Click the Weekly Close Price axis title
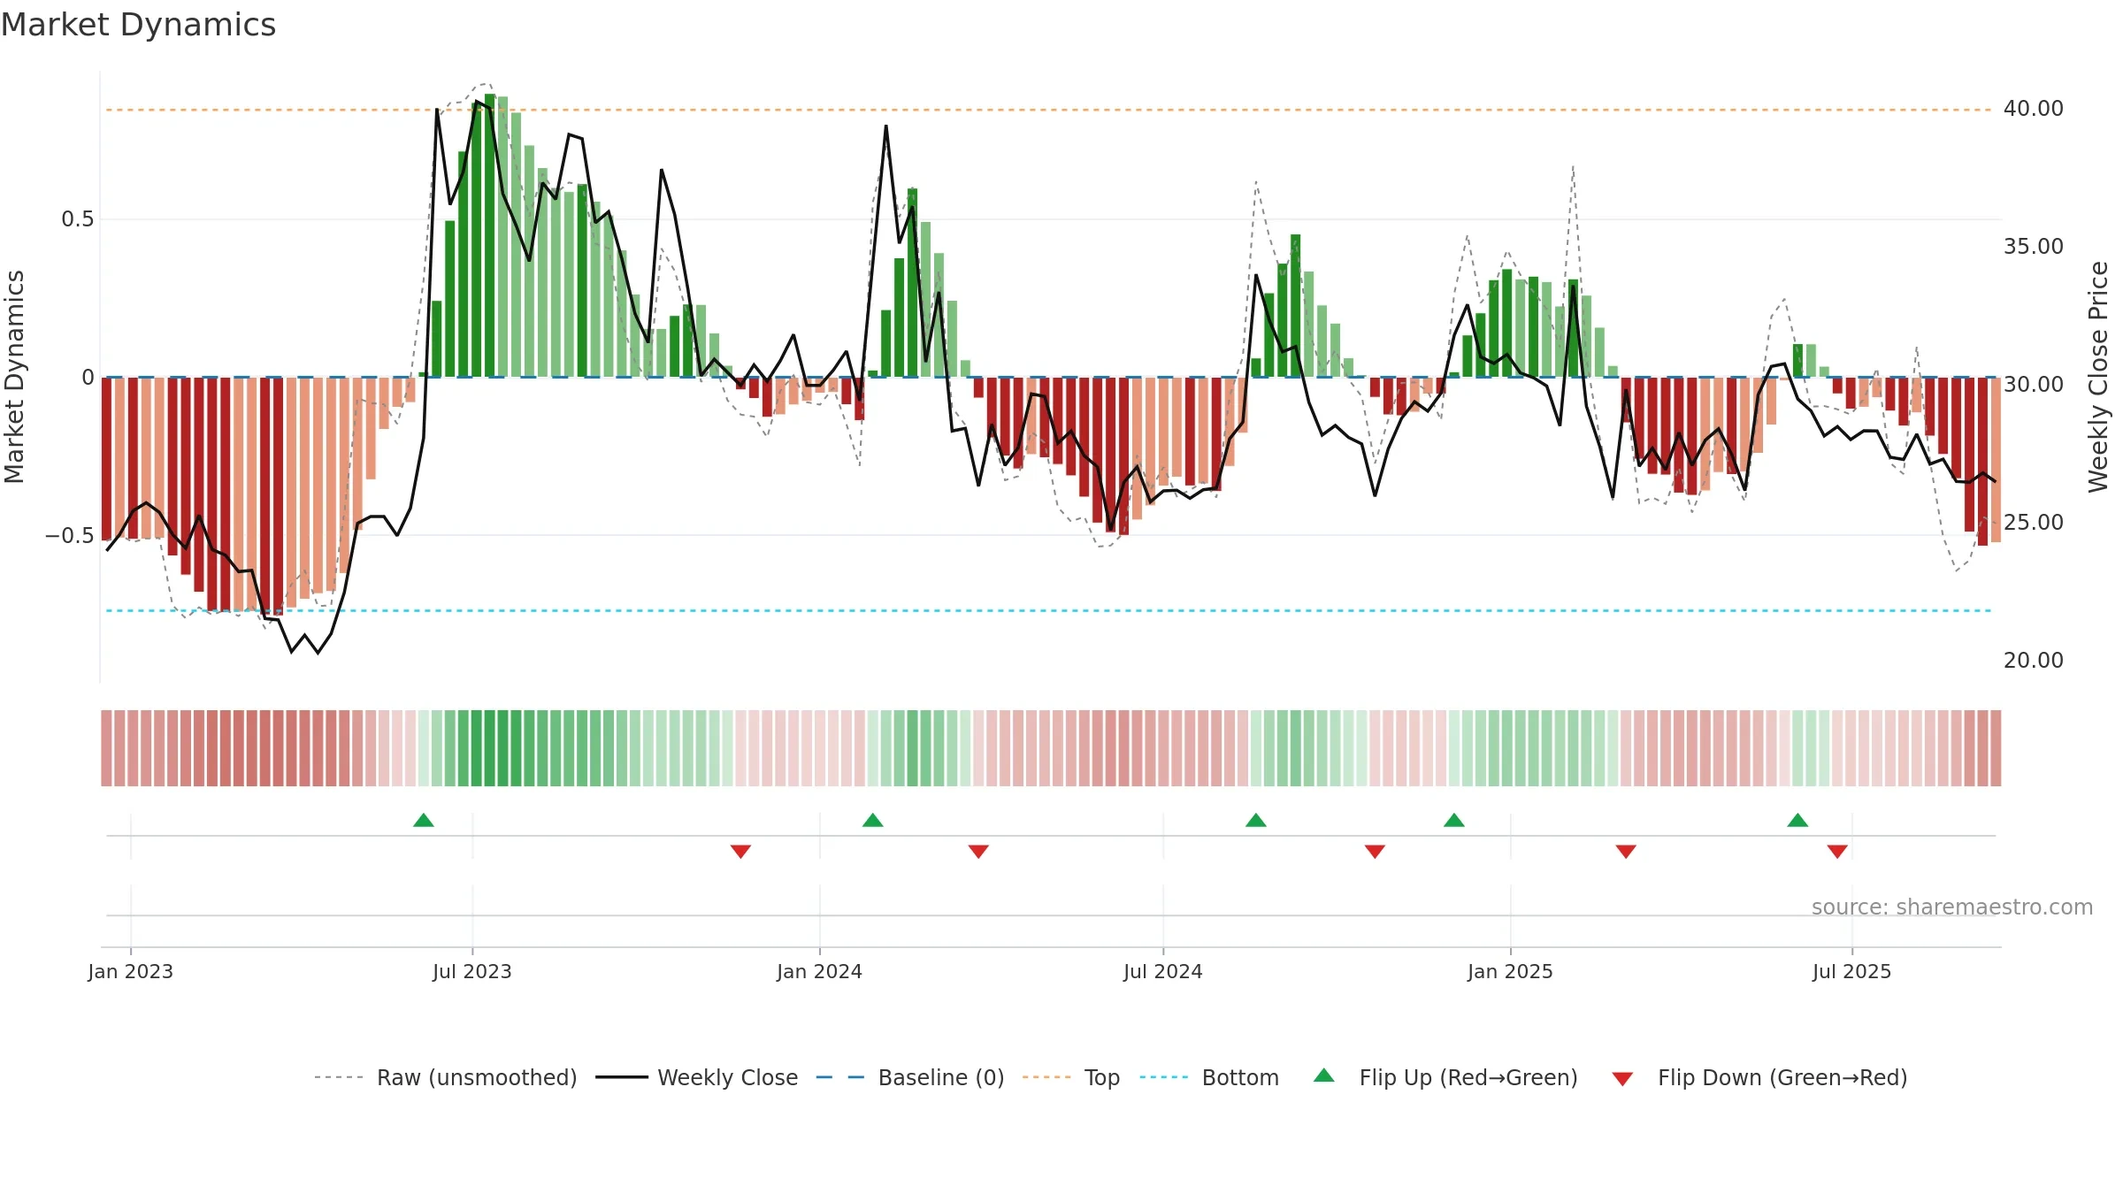The width and height of the screenshot is (2123, 1194). pyautogui.click(x=2099, y=377)
